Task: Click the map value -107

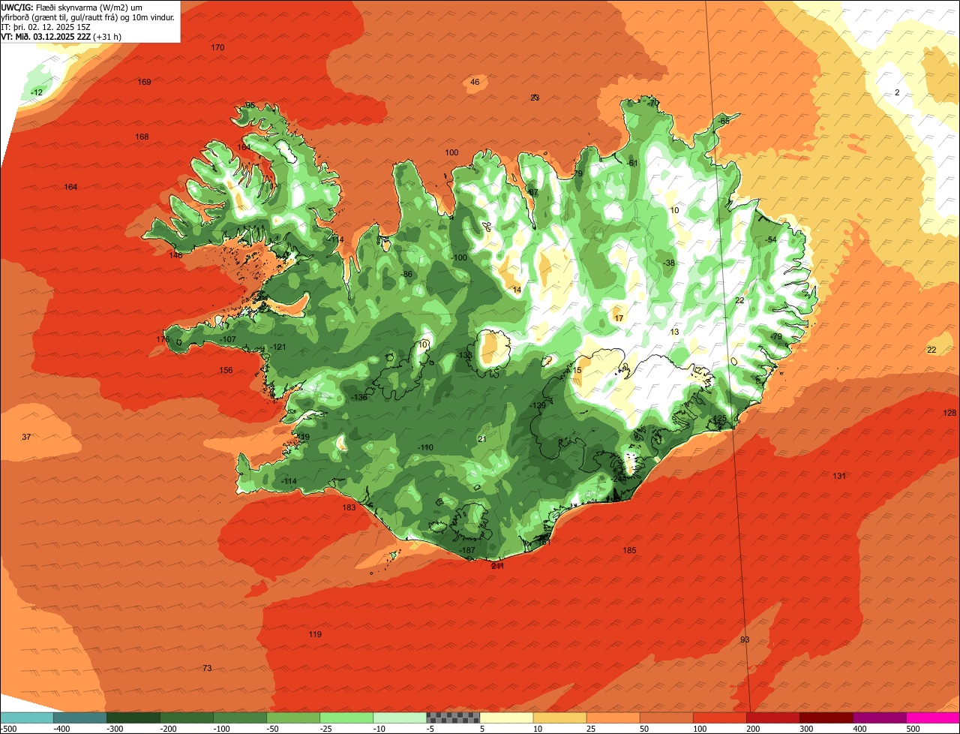Action: (228, 339)
